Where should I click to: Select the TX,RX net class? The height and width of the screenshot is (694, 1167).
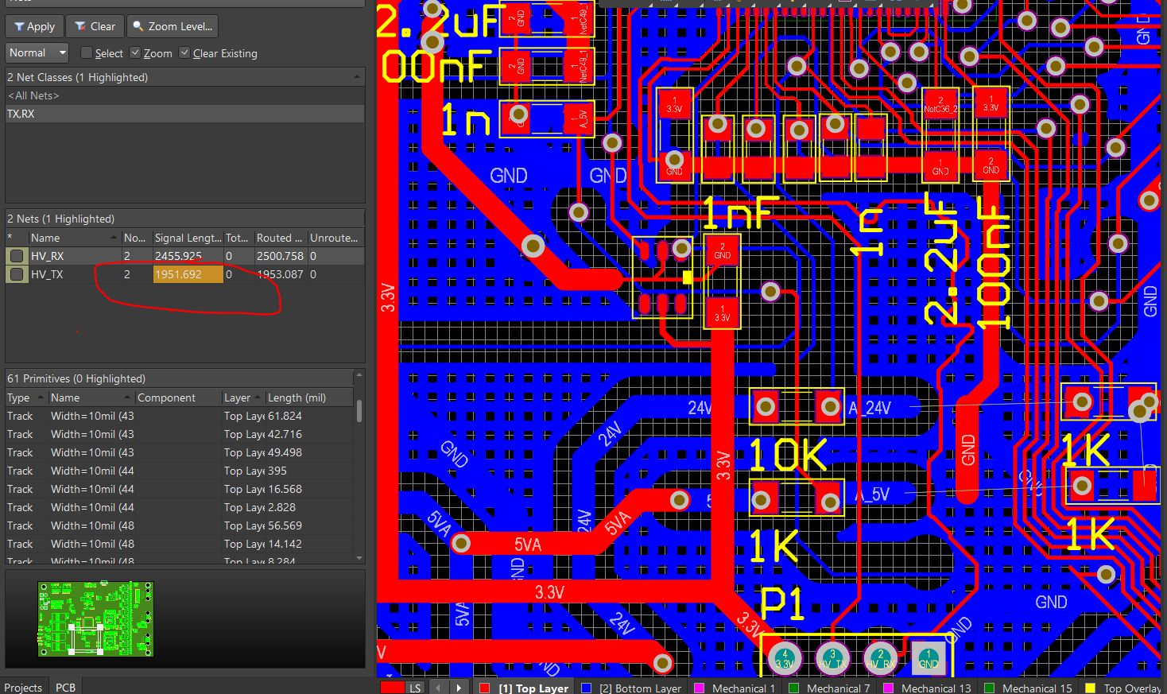point(184,114)
